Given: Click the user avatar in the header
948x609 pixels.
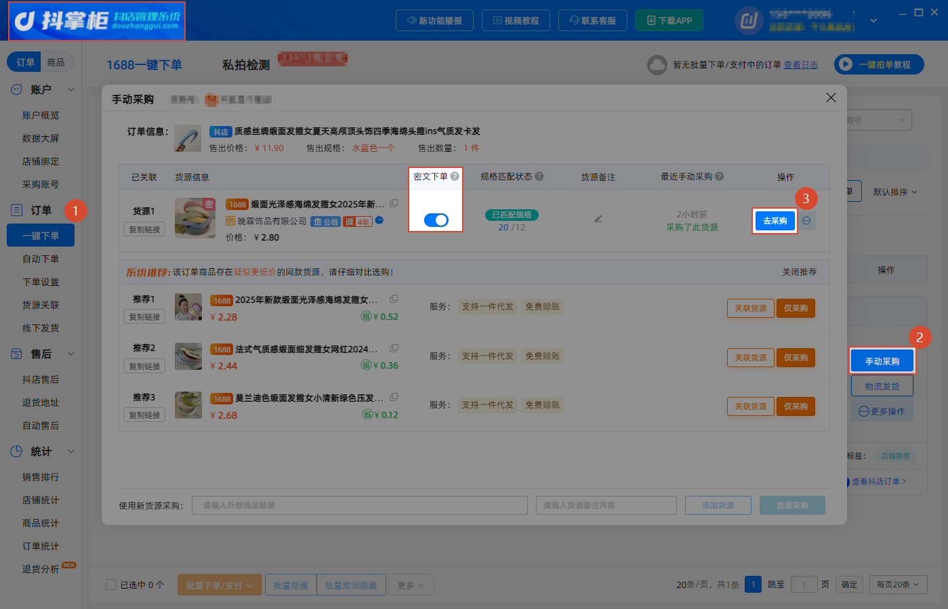Looking at the screenshot, I should coord(749,21).
